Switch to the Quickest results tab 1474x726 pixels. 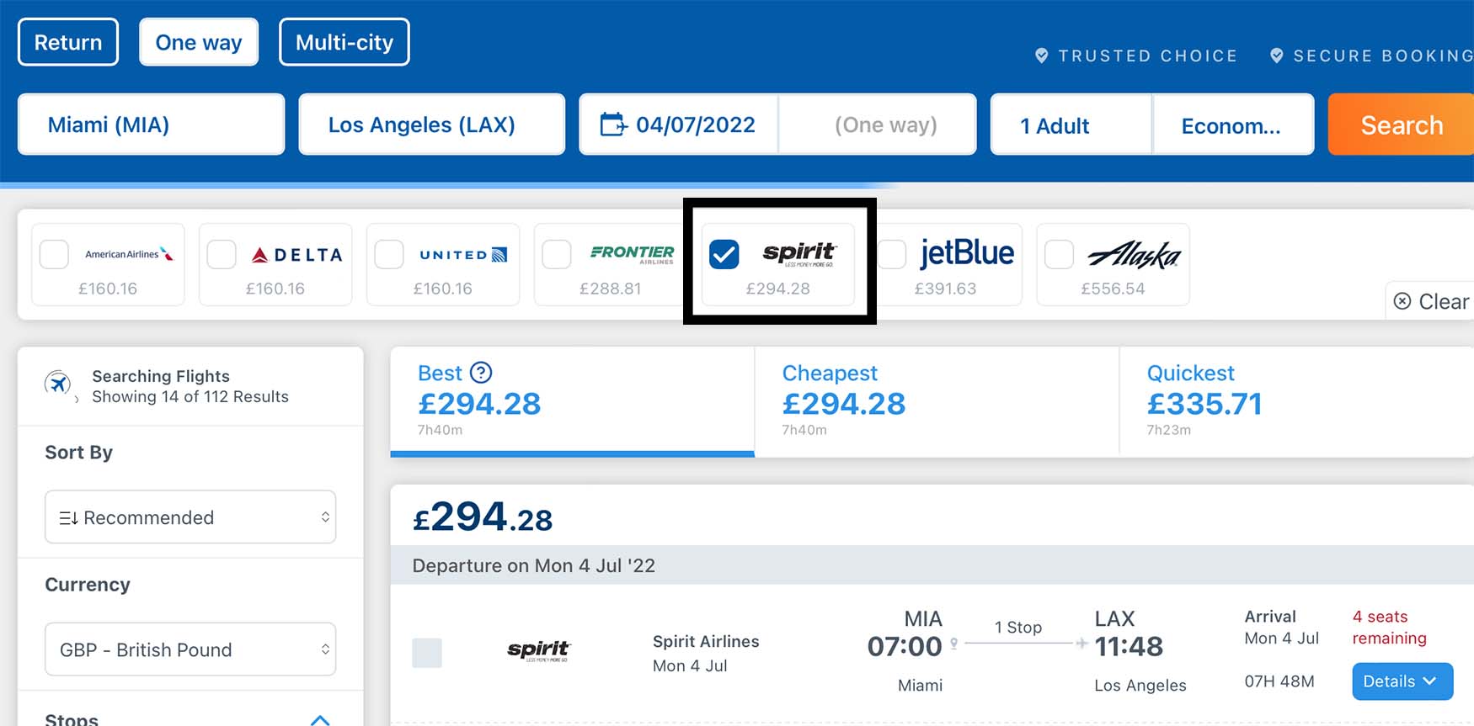tap(1296, 402)
